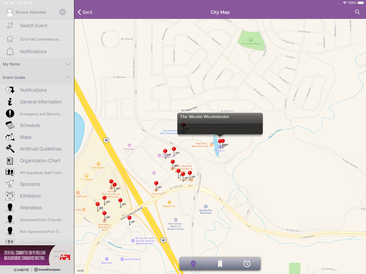Open the General Information 'i' icon

(10, 102)
